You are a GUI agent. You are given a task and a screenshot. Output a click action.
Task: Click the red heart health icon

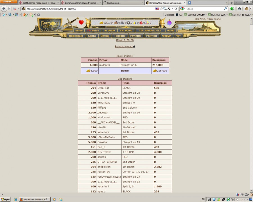pyautogui.click(x=81, y=22)
